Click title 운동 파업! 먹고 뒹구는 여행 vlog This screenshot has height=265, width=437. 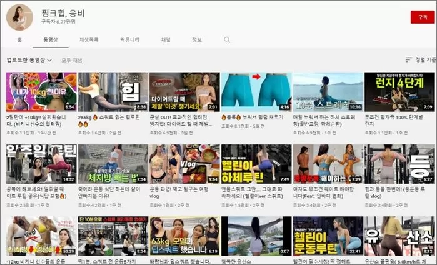179,192
